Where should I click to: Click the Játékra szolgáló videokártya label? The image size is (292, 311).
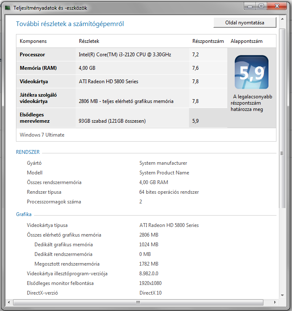(38, 98)
